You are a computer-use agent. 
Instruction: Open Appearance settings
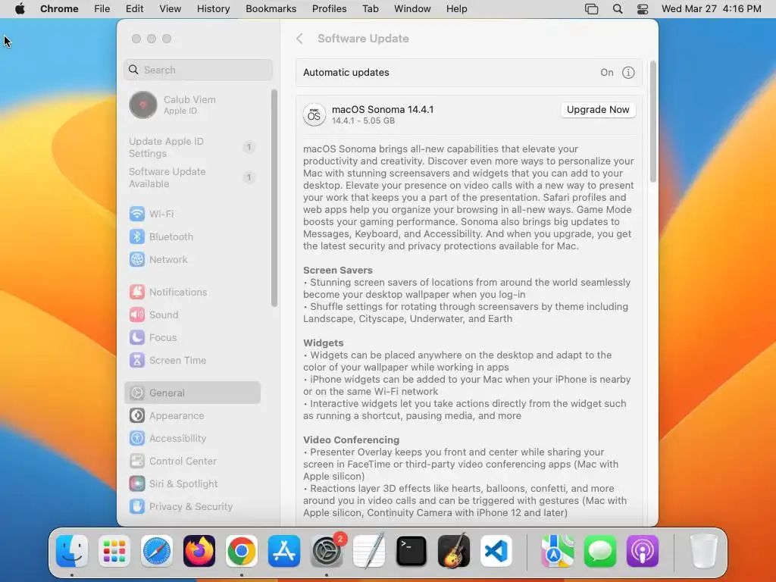tap(192, 416)
